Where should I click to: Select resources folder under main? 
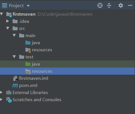42,50
